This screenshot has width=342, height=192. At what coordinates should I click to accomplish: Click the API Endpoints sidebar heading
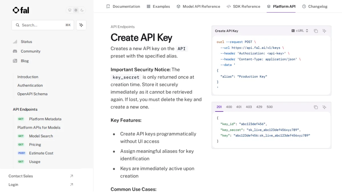tap(25, 109)
